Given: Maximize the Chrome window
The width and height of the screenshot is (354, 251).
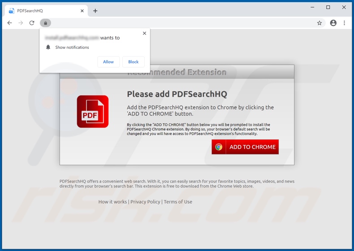Looking at the screenshot, I should click(328, 7).
